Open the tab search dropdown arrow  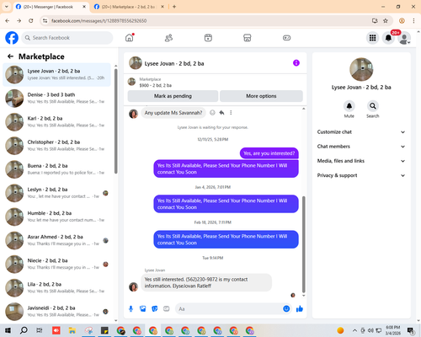7,7
